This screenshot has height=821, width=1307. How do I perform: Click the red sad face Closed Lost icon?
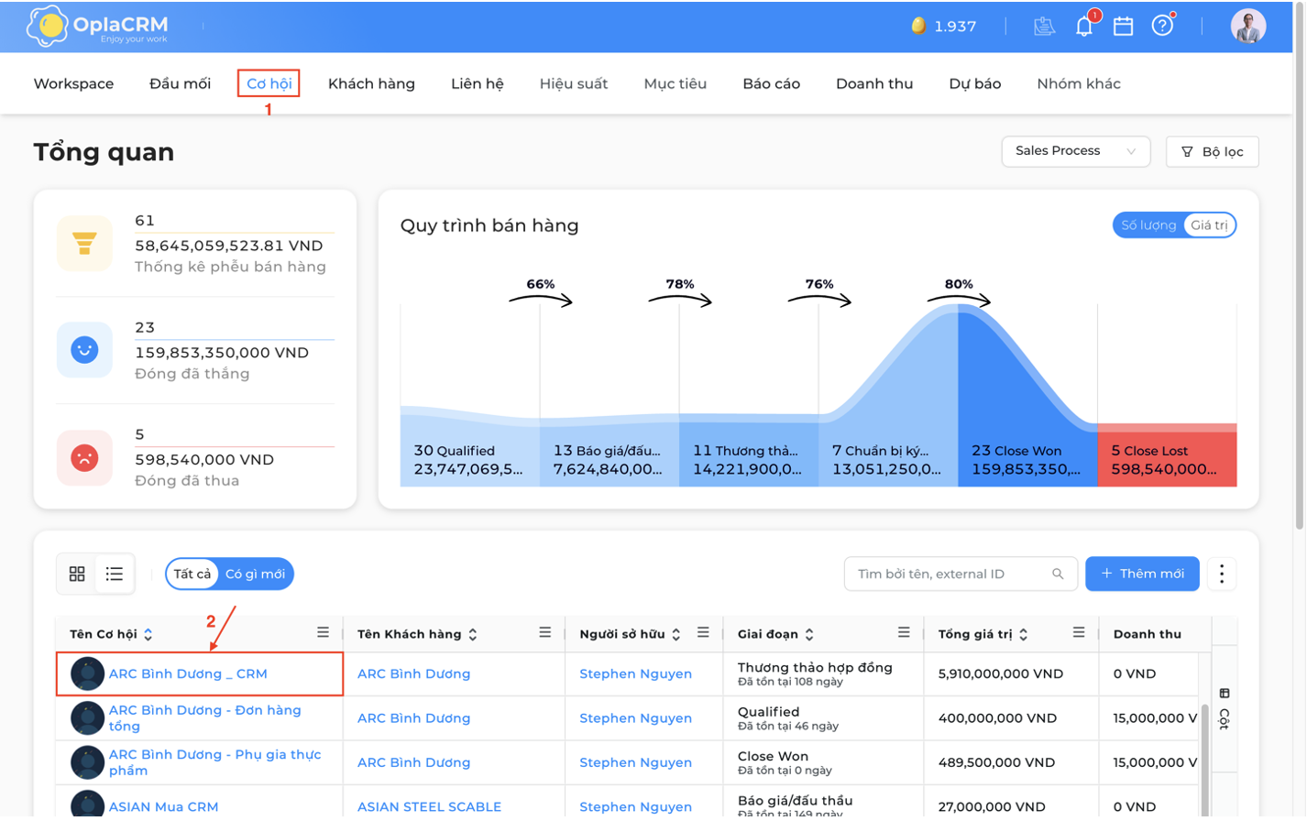84,456
